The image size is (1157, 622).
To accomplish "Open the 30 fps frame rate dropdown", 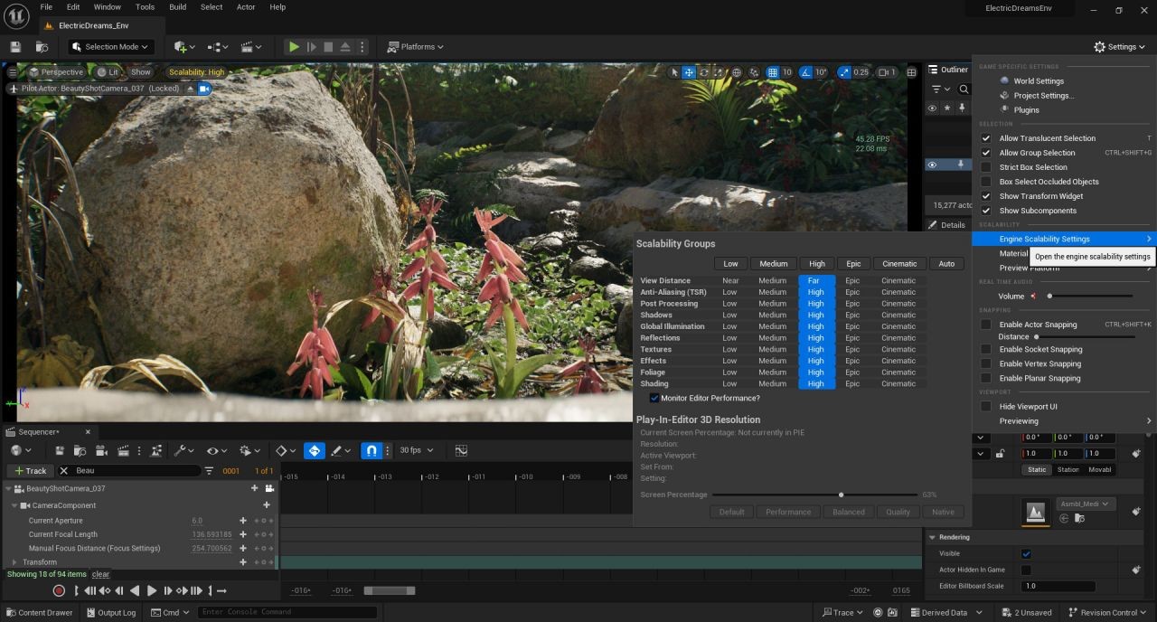I will (x=417, y=450).
